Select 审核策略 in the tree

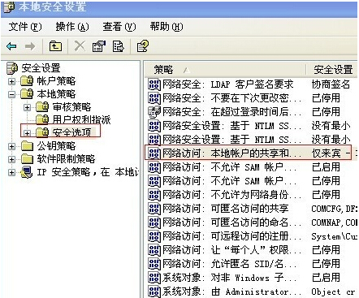71,107
